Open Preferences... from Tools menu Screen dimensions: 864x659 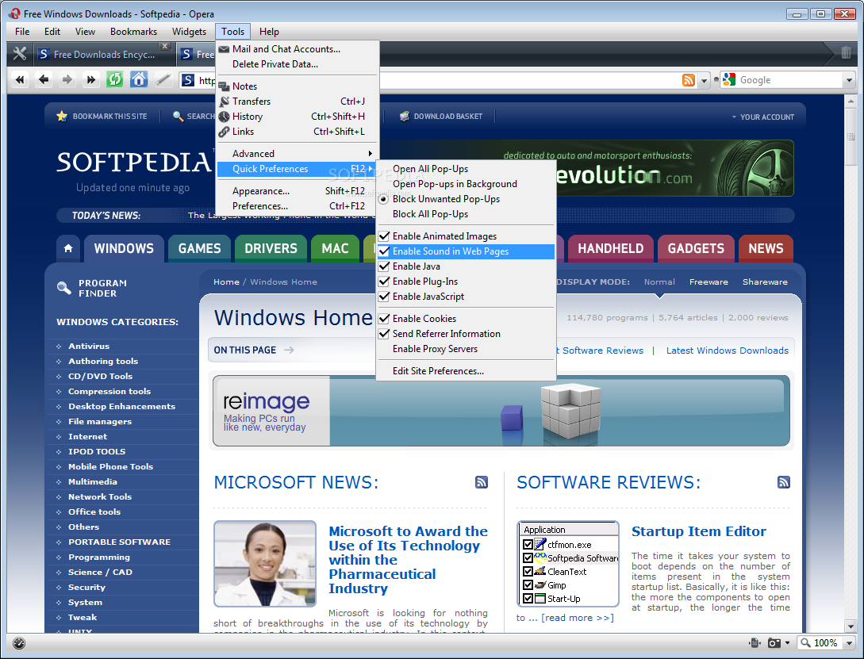(298, 206)
